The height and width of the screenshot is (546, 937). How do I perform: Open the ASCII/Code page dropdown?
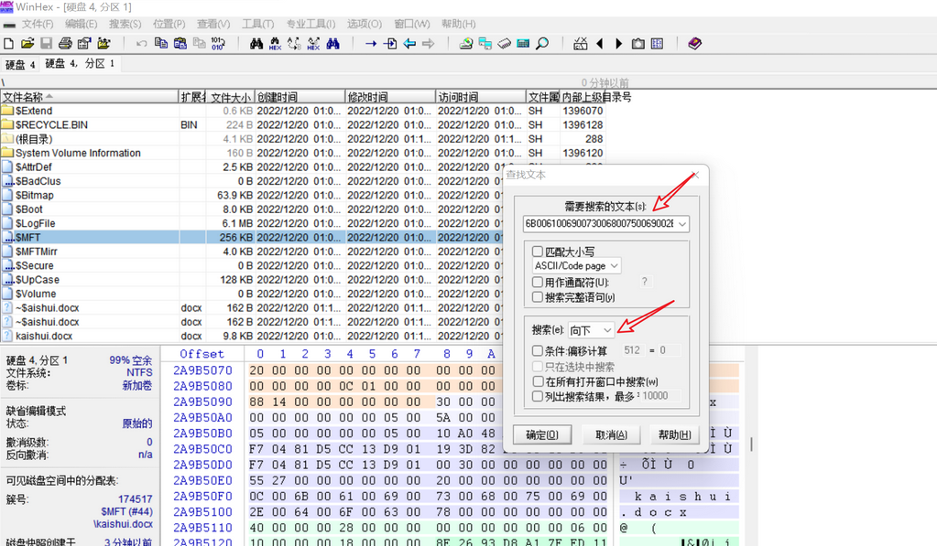click(577, 265)
